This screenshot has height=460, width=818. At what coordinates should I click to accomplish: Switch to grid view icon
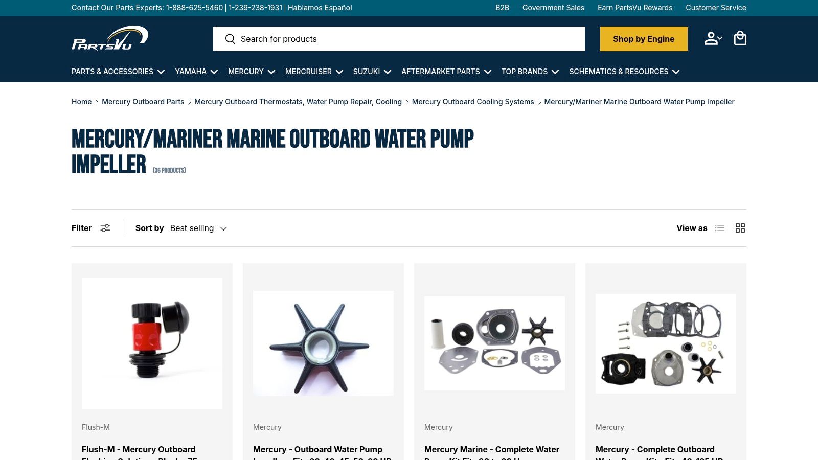(x=740, y=228)
